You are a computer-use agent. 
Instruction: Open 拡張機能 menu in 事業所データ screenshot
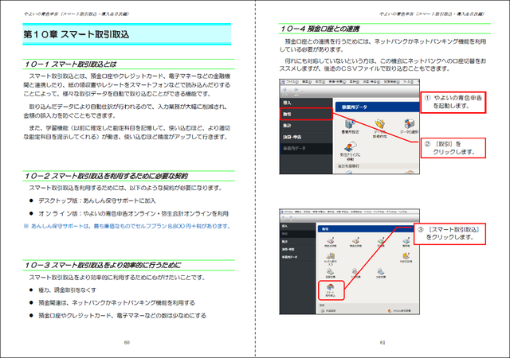[x=391, y=82]
